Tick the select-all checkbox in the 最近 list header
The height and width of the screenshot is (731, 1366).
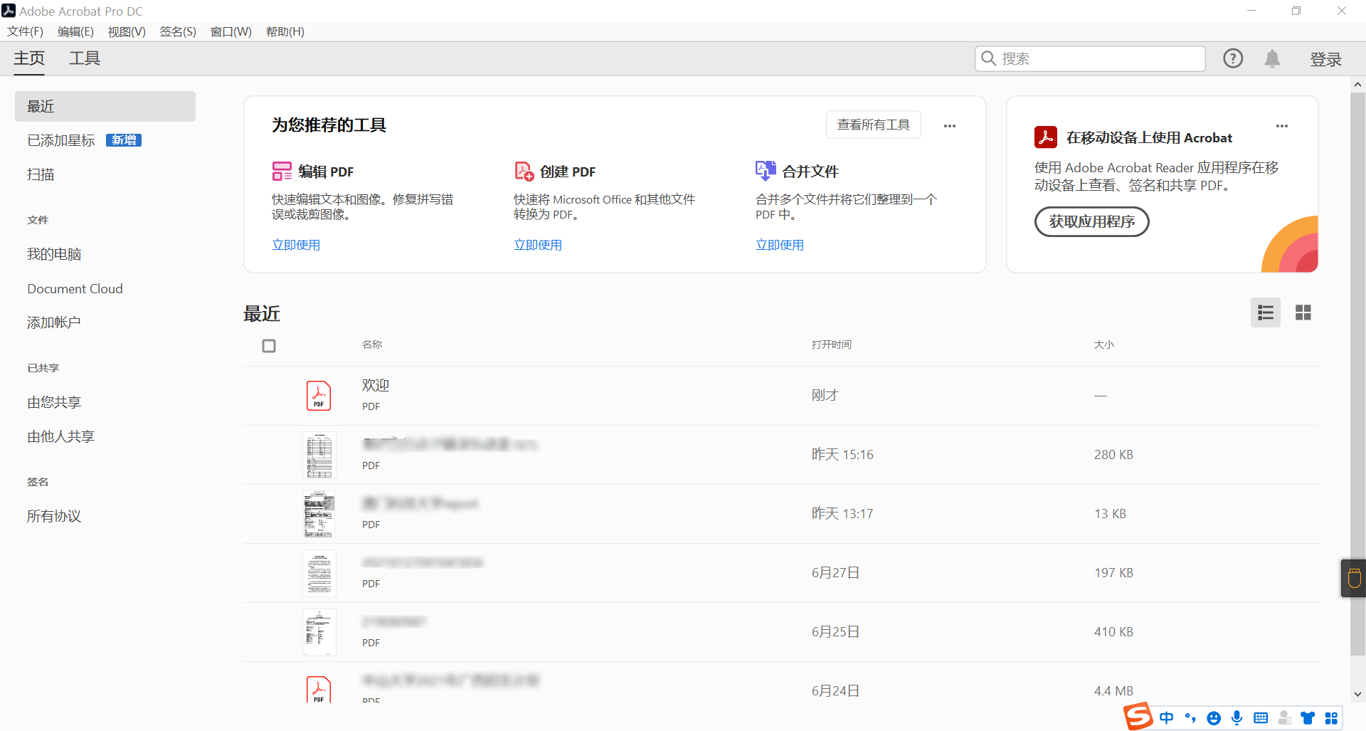coord(269,346)
